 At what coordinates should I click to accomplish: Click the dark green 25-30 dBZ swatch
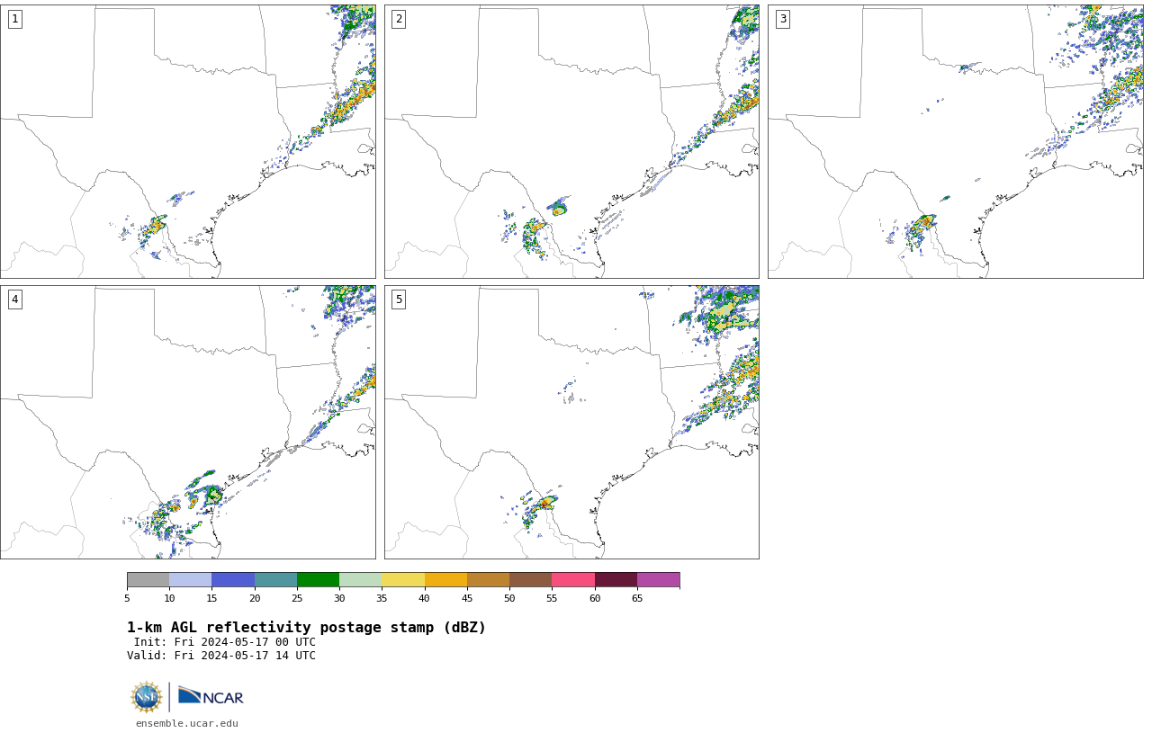tap(318, 580)
